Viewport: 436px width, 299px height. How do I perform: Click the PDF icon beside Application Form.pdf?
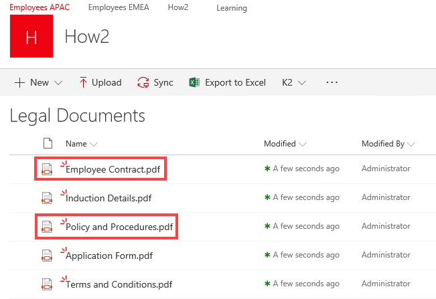click(x=47, y=256)
